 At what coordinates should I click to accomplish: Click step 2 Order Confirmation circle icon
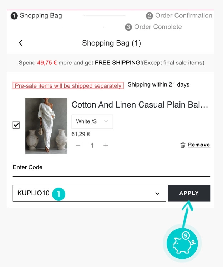149,16
